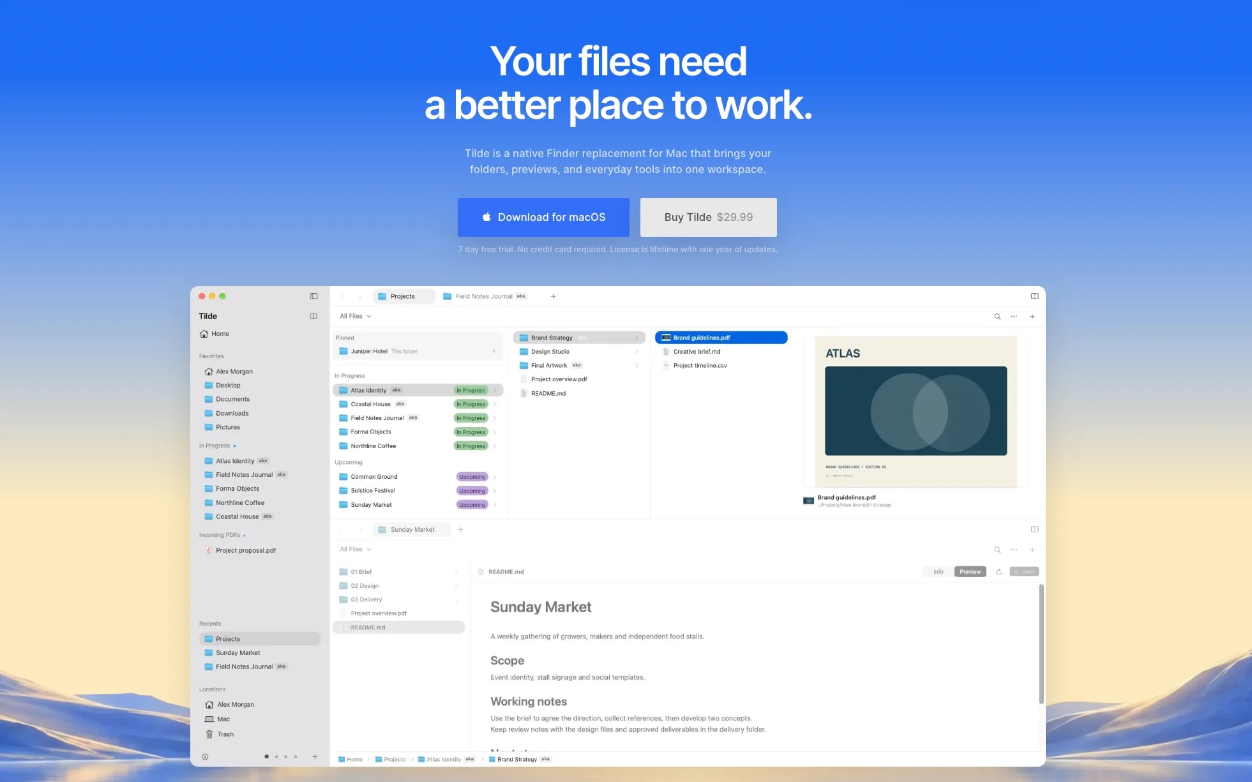Viewport: 1252px width, 782px height.
Task: Open Home in the sidebar
Action: click(x=215, y=334)
